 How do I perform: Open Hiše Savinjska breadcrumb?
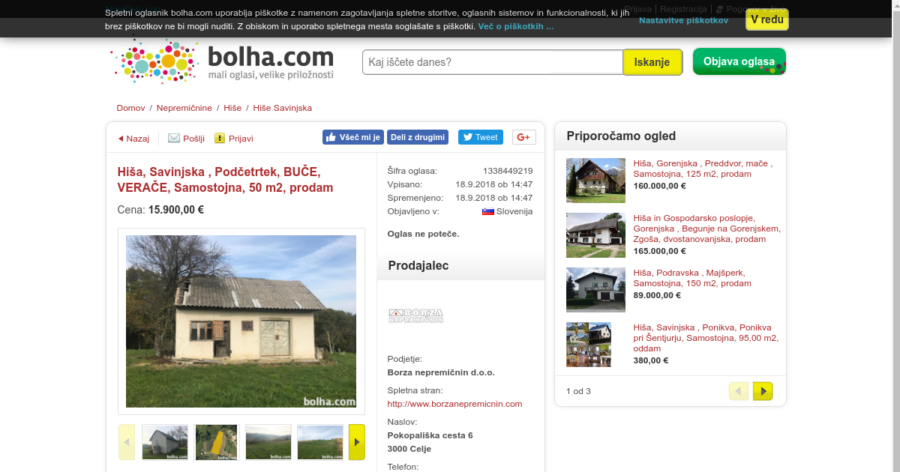point(283,108)
